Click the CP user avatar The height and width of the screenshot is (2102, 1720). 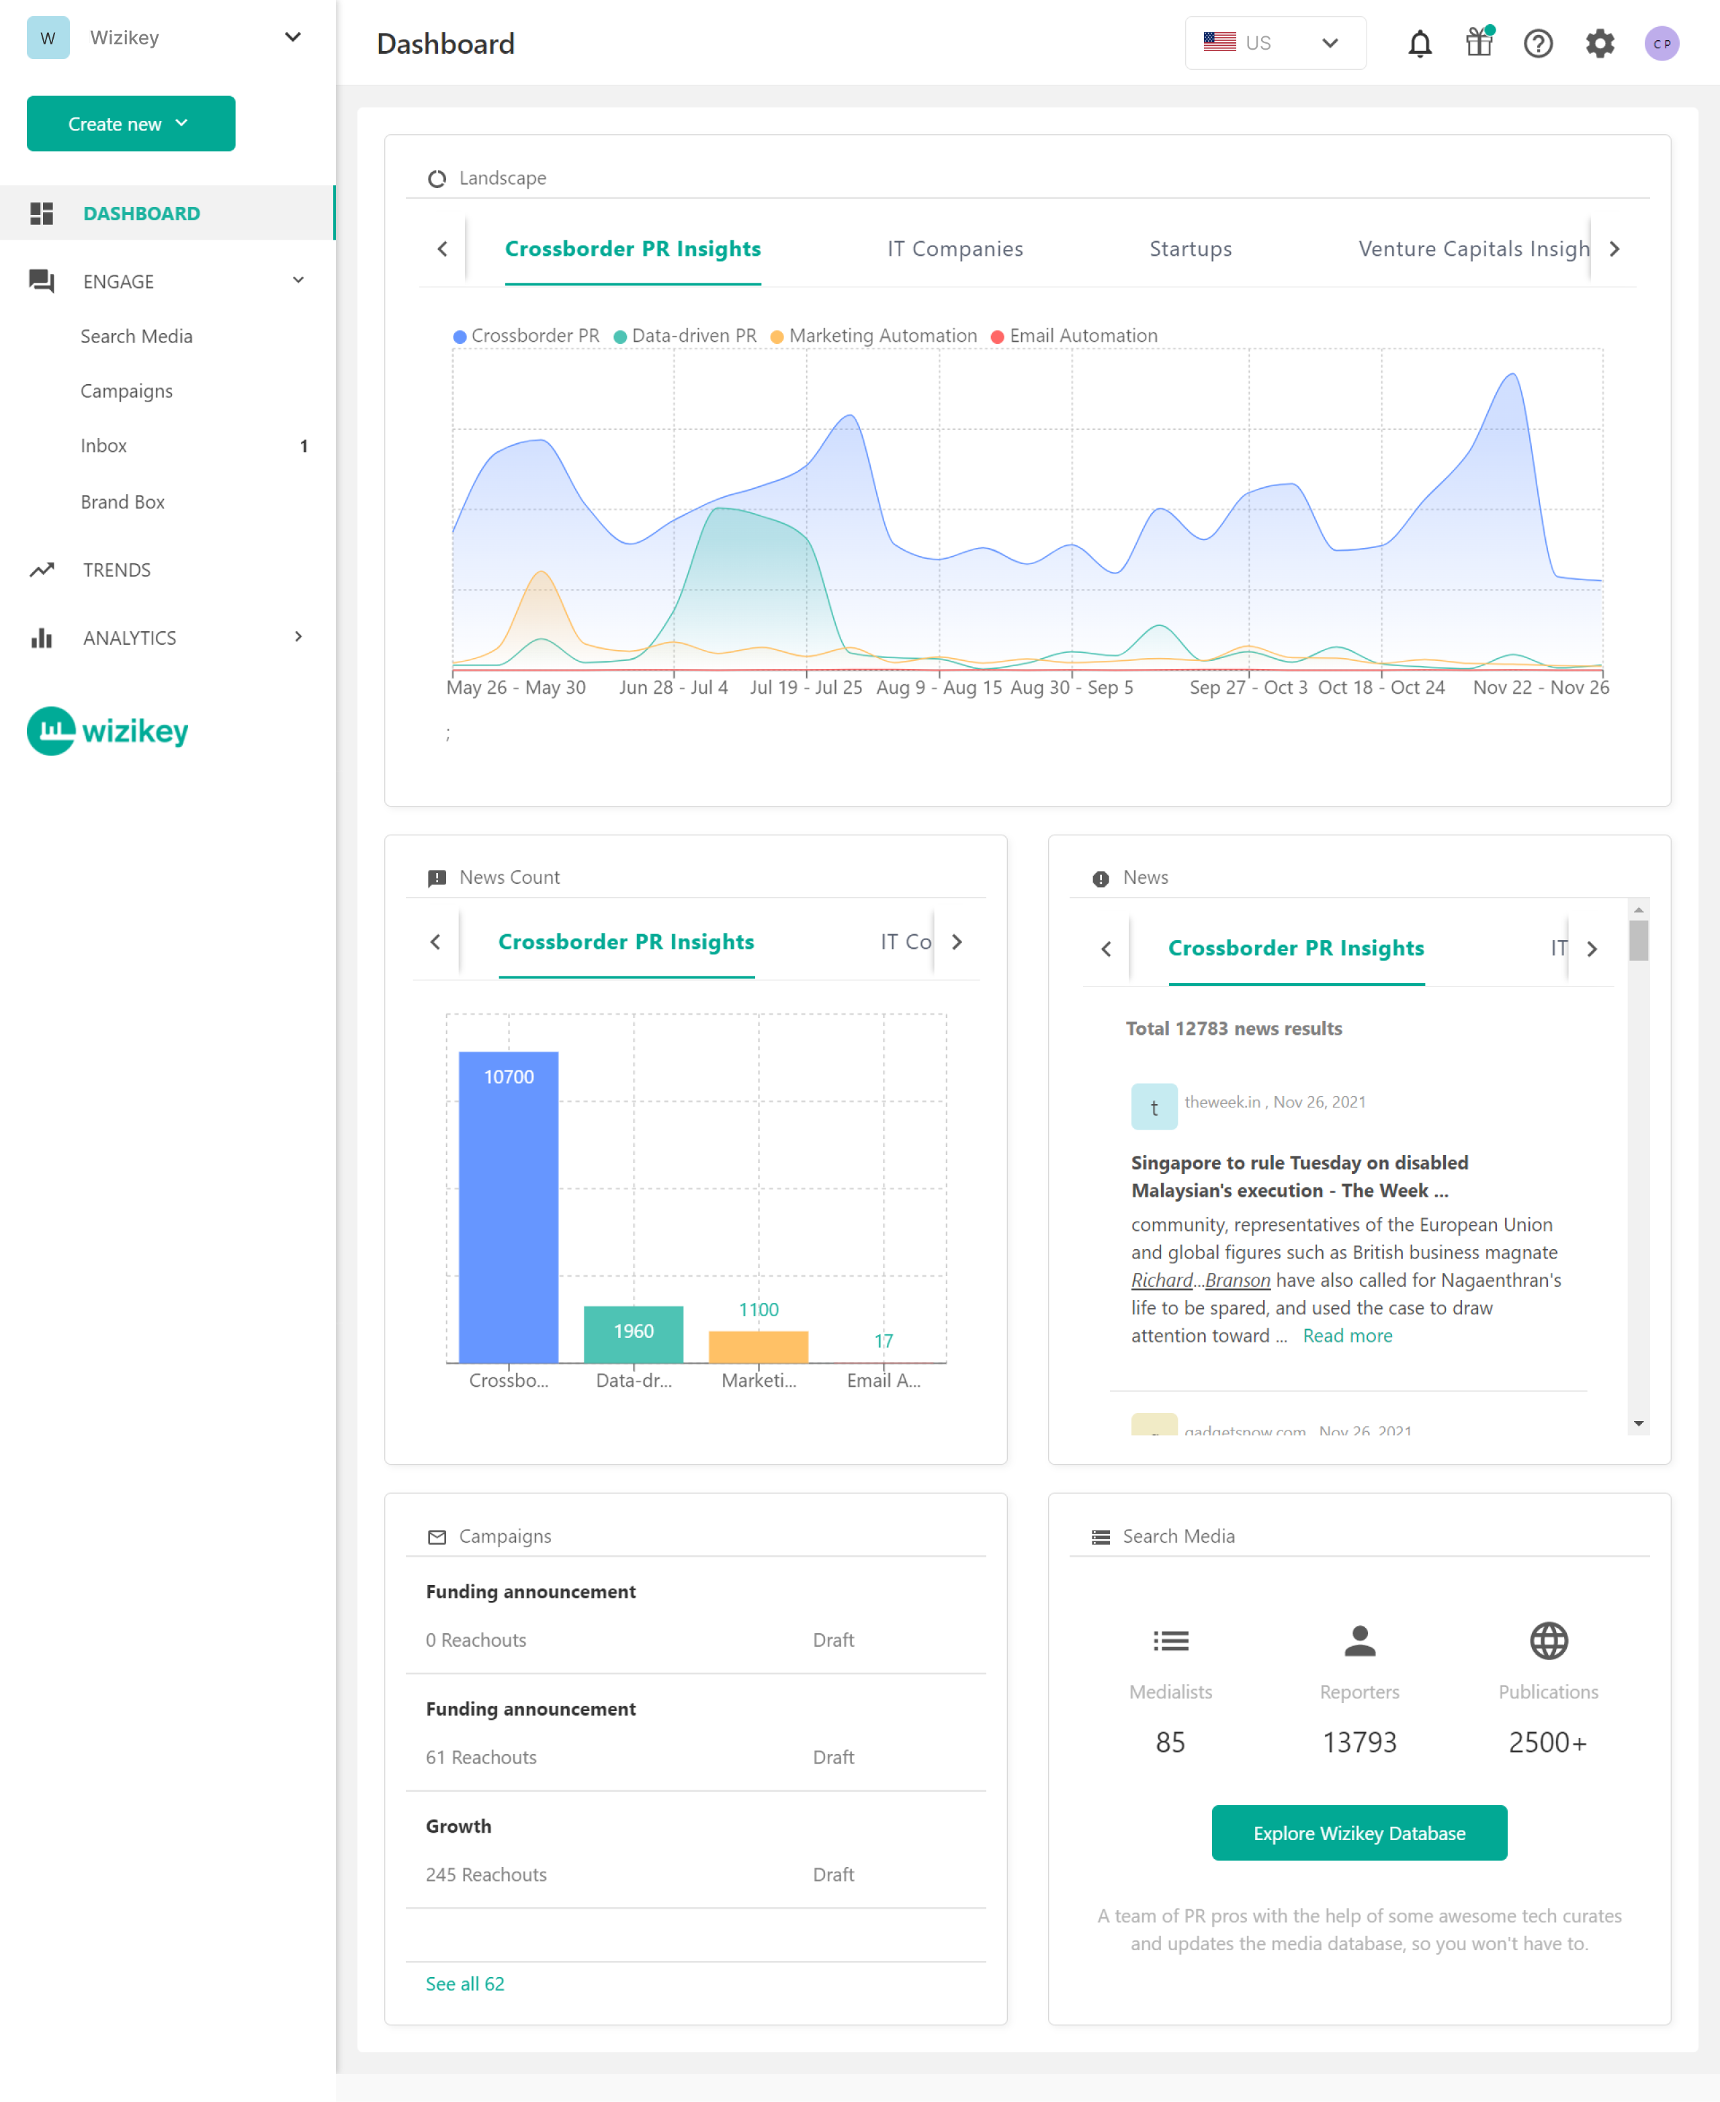click(x=1662, y=44)
